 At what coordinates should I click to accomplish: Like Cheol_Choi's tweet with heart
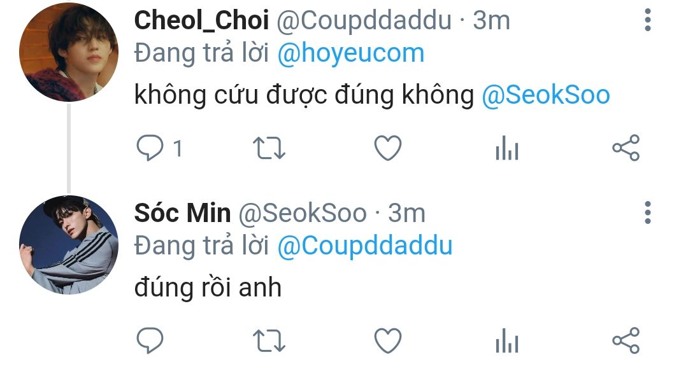point(388,148)
